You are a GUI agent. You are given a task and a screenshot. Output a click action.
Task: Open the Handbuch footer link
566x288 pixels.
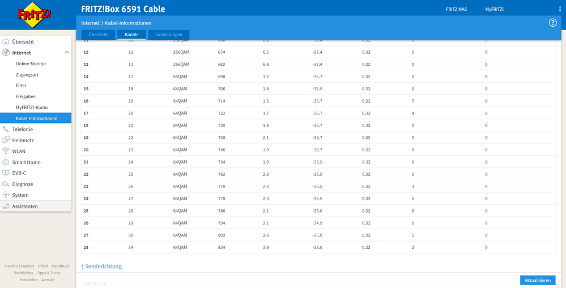coord(60,266)
